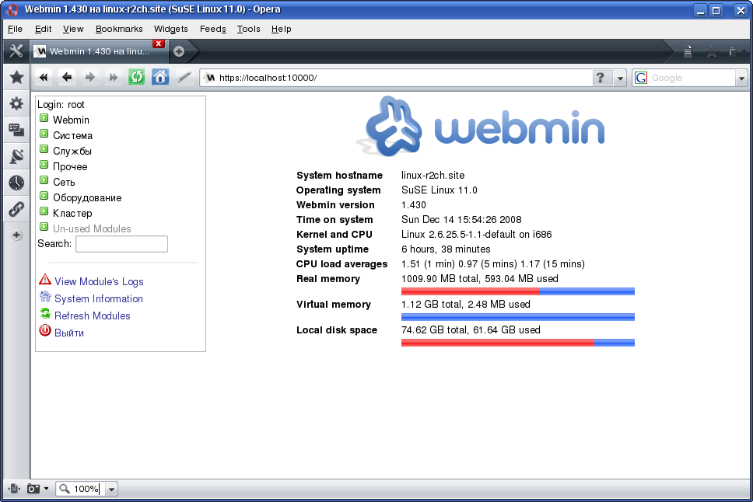
Task: Open the camera options dropdown arrow
Action: click(46, 489)
